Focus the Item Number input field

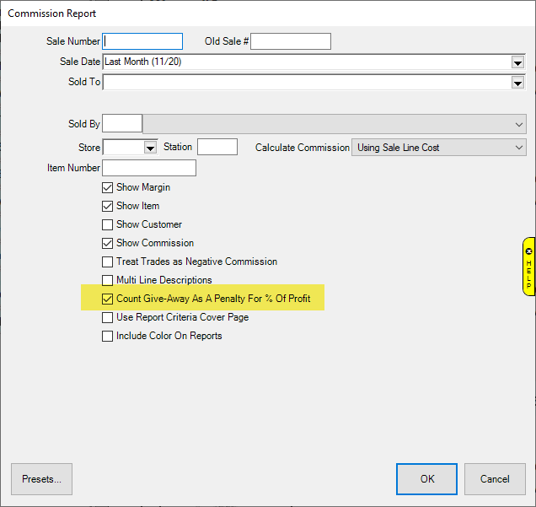click(148, 168)
